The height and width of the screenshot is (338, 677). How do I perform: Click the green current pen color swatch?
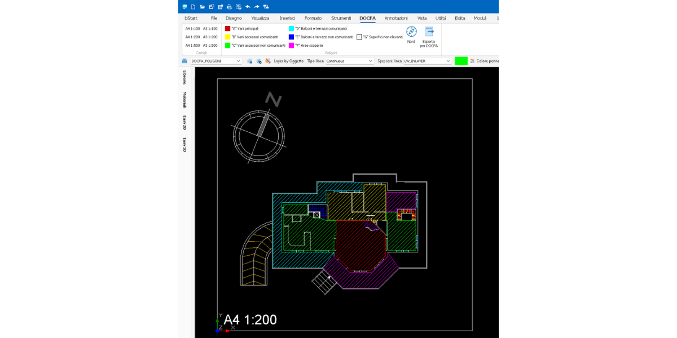click(x=461, y=61)
